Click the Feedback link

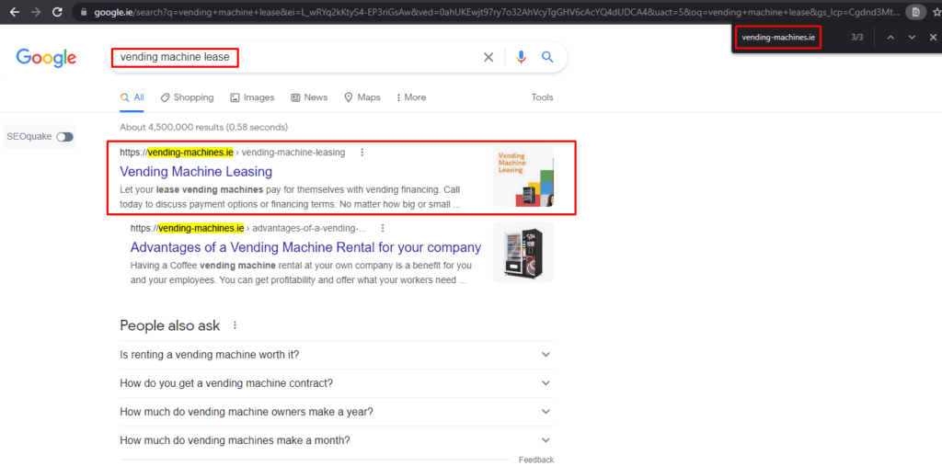pyautogui.click(x=536, y=460)
